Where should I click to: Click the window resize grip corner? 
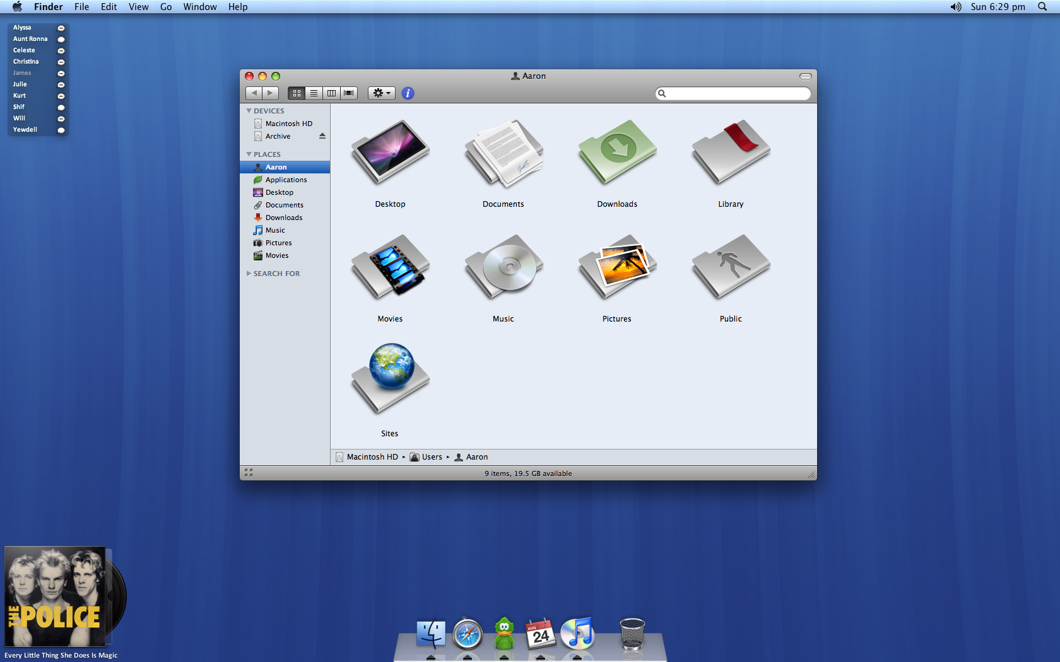[811, 475]
